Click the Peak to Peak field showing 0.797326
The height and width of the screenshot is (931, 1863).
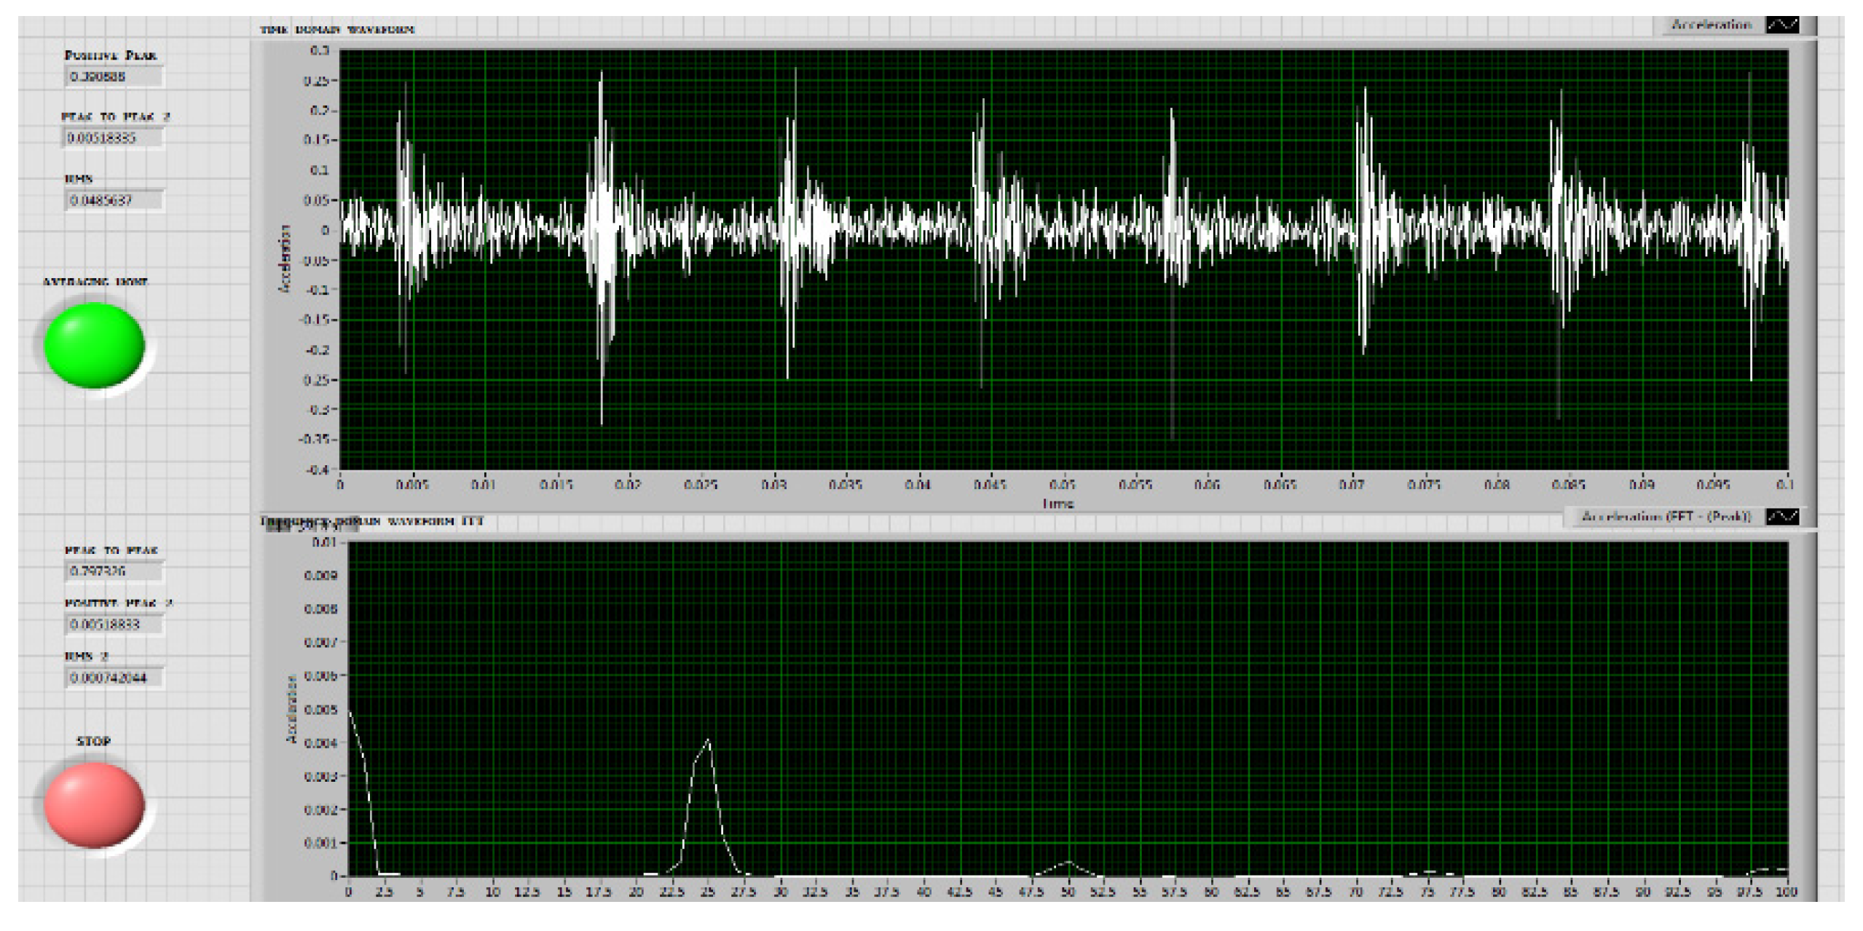click(x=113, y=571)
